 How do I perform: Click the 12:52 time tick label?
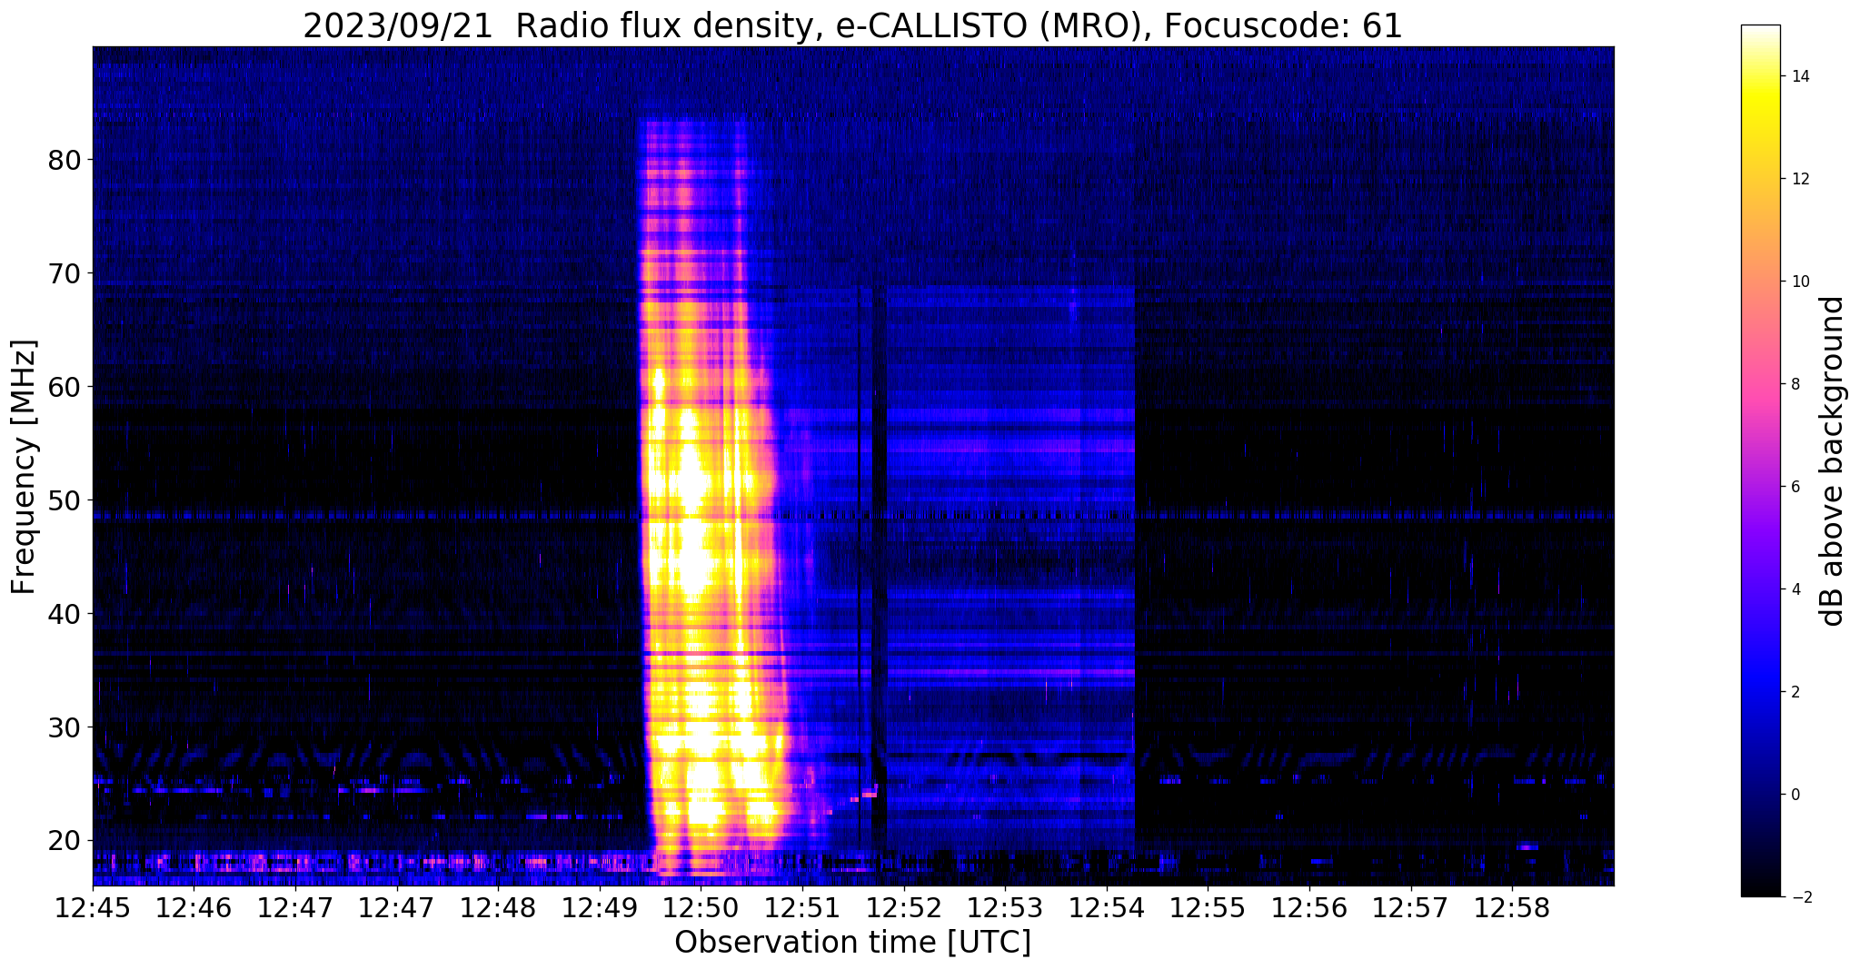tap(904, 909)
